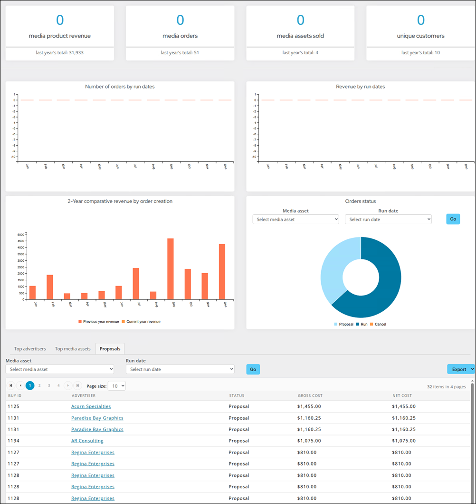The height and width of the screenshot is (504, 476).
Task: Switch to Top media assets tab
Action: click(x=73, y=349)
